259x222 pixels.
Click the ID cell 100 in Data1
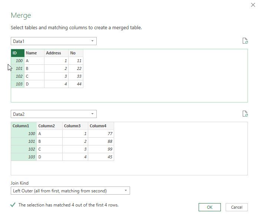tap(18, 61)
